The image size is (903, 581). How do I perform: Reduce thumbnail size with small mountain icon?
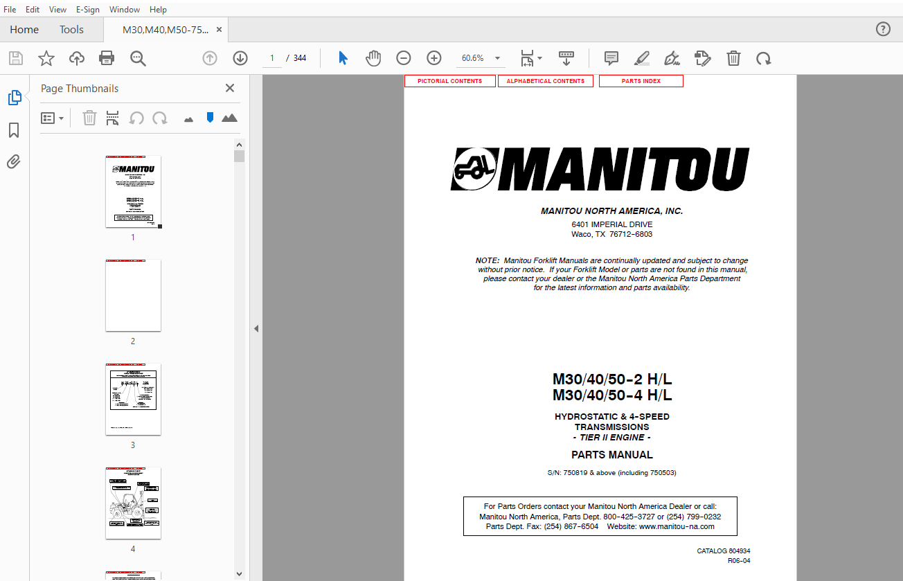[x=188, y=119]
